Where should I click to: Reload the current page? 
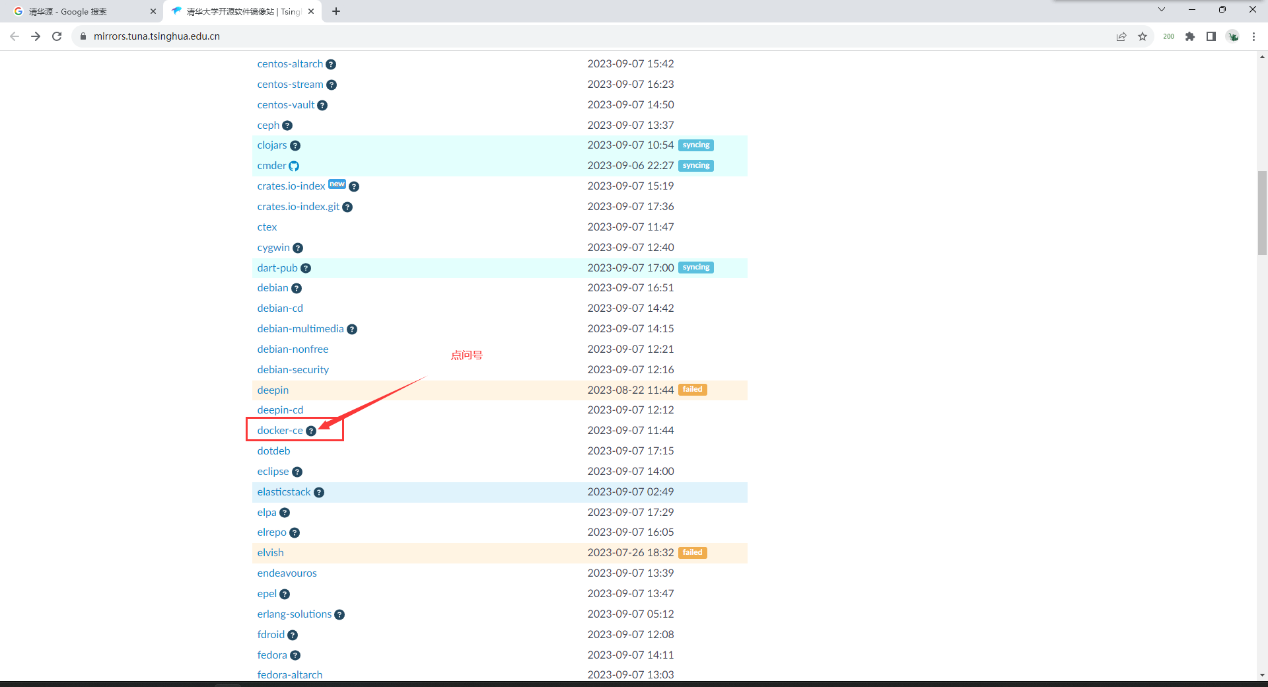(x=57, y=36)
